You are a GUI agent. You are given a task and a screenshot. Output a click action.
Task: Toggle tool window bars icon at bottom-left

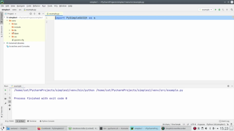coord(1,124)
